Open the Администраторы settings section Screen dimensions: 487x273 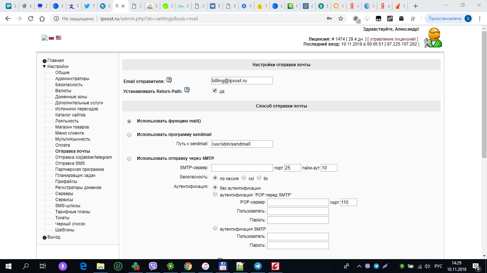click(x=72, y=79)
